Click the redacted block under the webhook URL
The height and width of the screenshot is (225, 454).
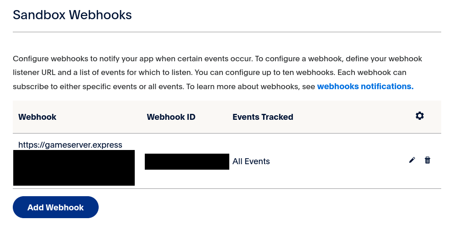tap(74, 167)
